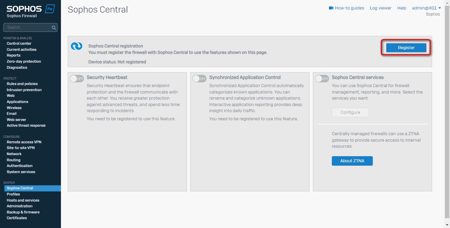
Task: Open Wireless settings
Action: [x=14, y=108]
